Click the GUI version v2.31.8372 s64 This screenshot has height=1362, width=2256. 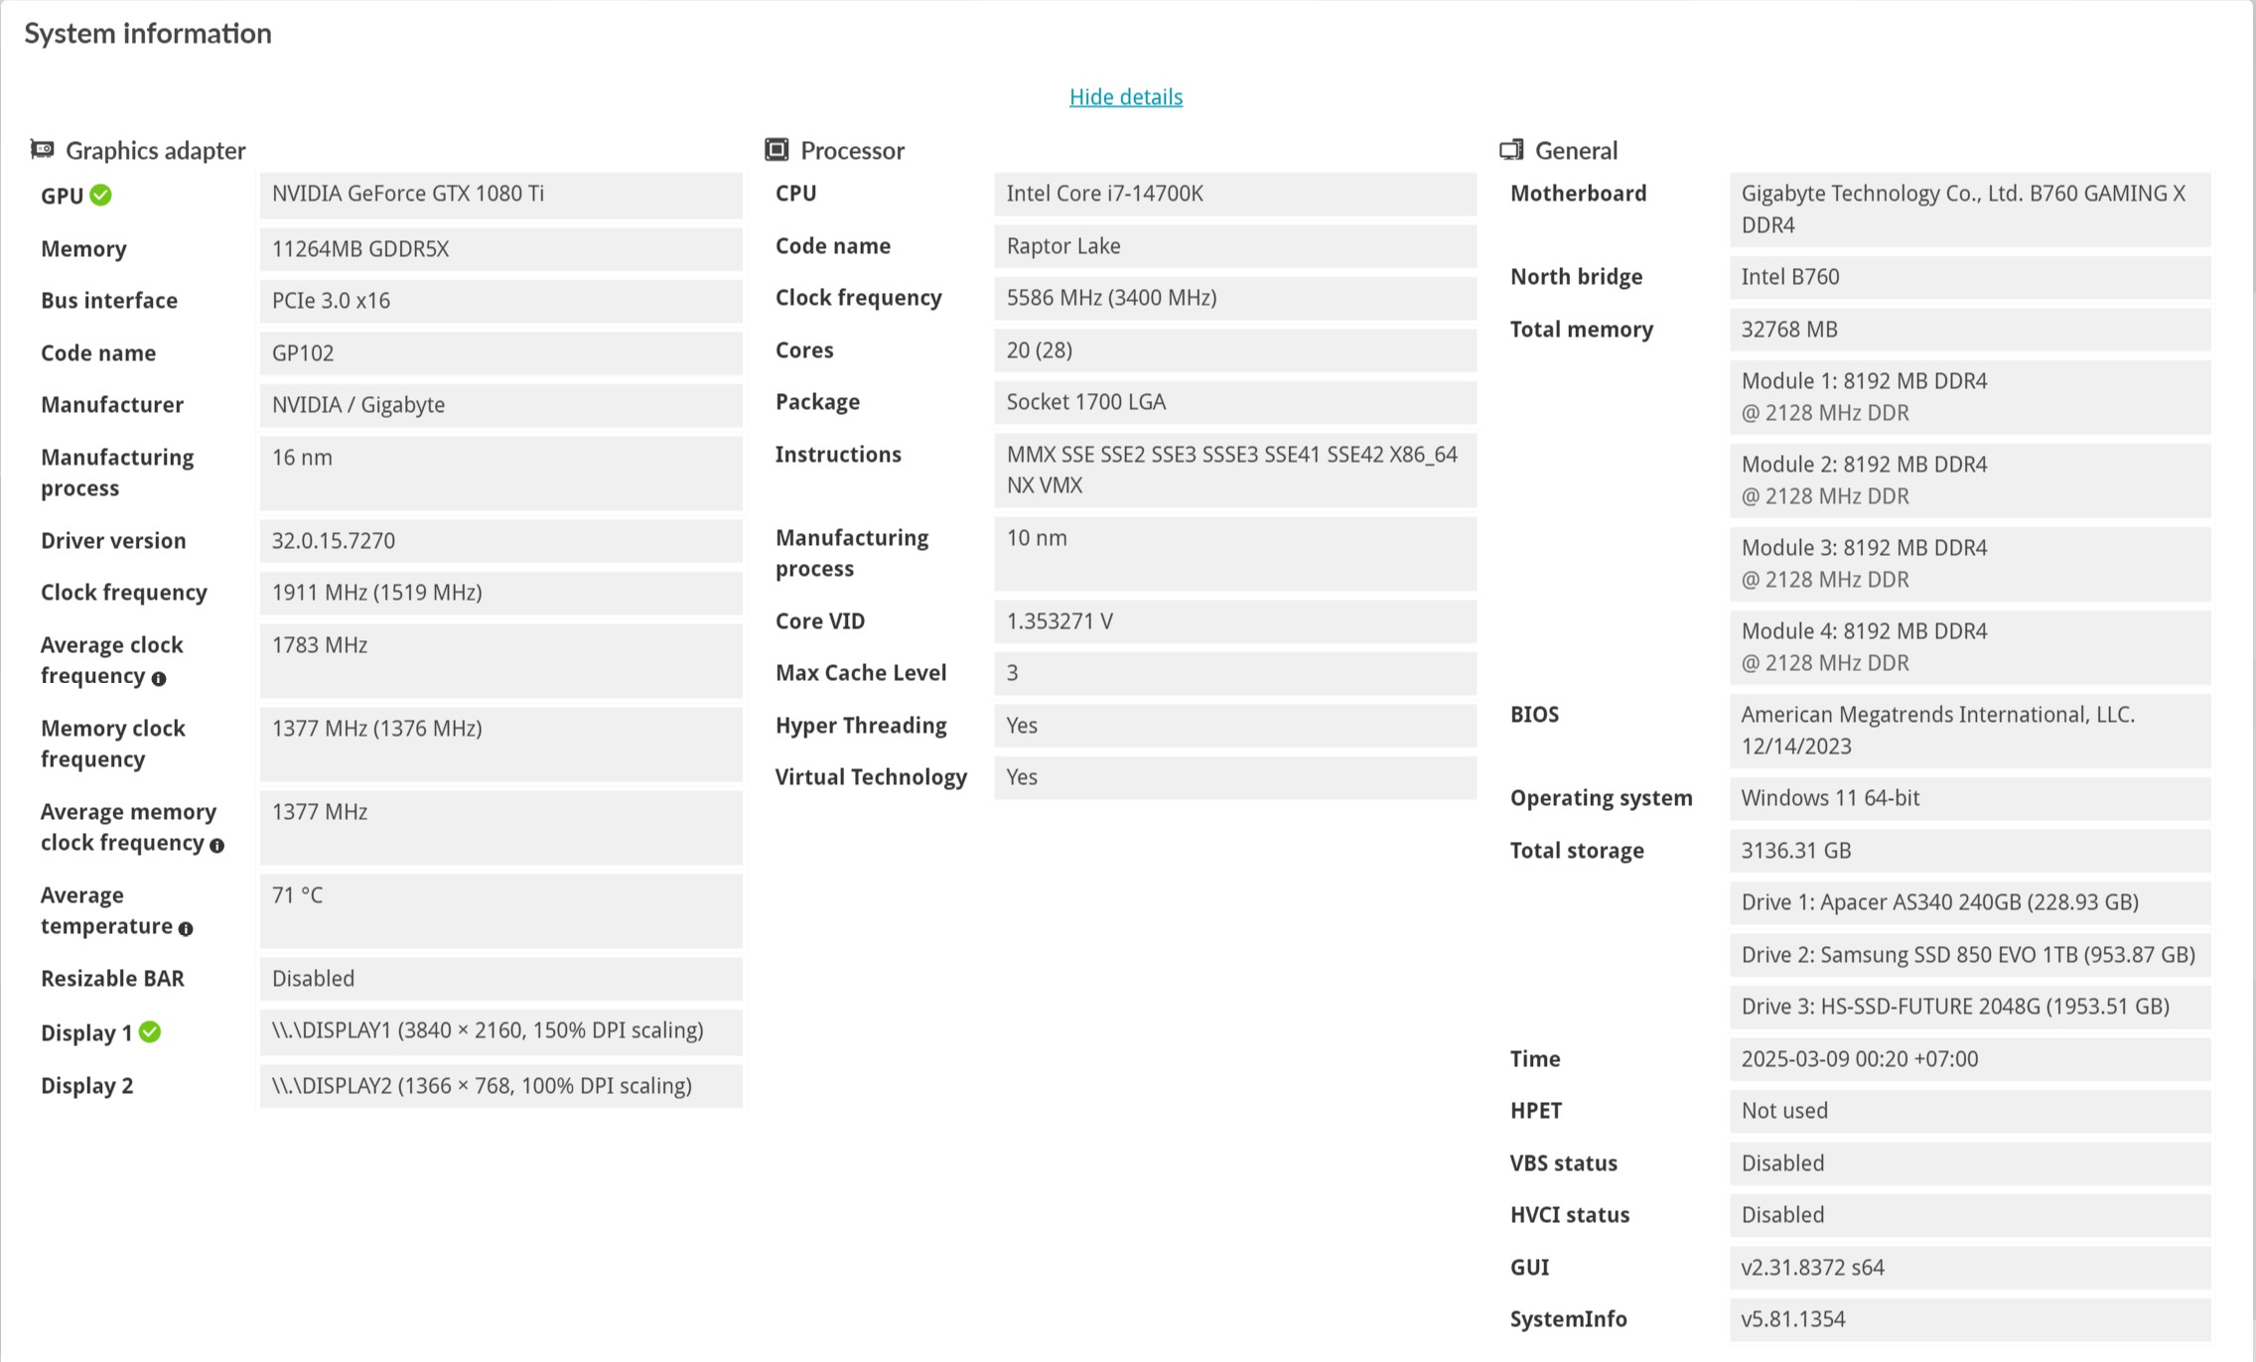1970,1268
